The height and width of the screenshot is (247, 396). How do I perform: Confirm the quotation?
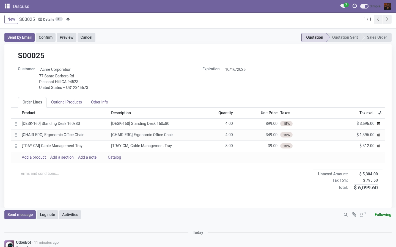(x=46, y=37)
